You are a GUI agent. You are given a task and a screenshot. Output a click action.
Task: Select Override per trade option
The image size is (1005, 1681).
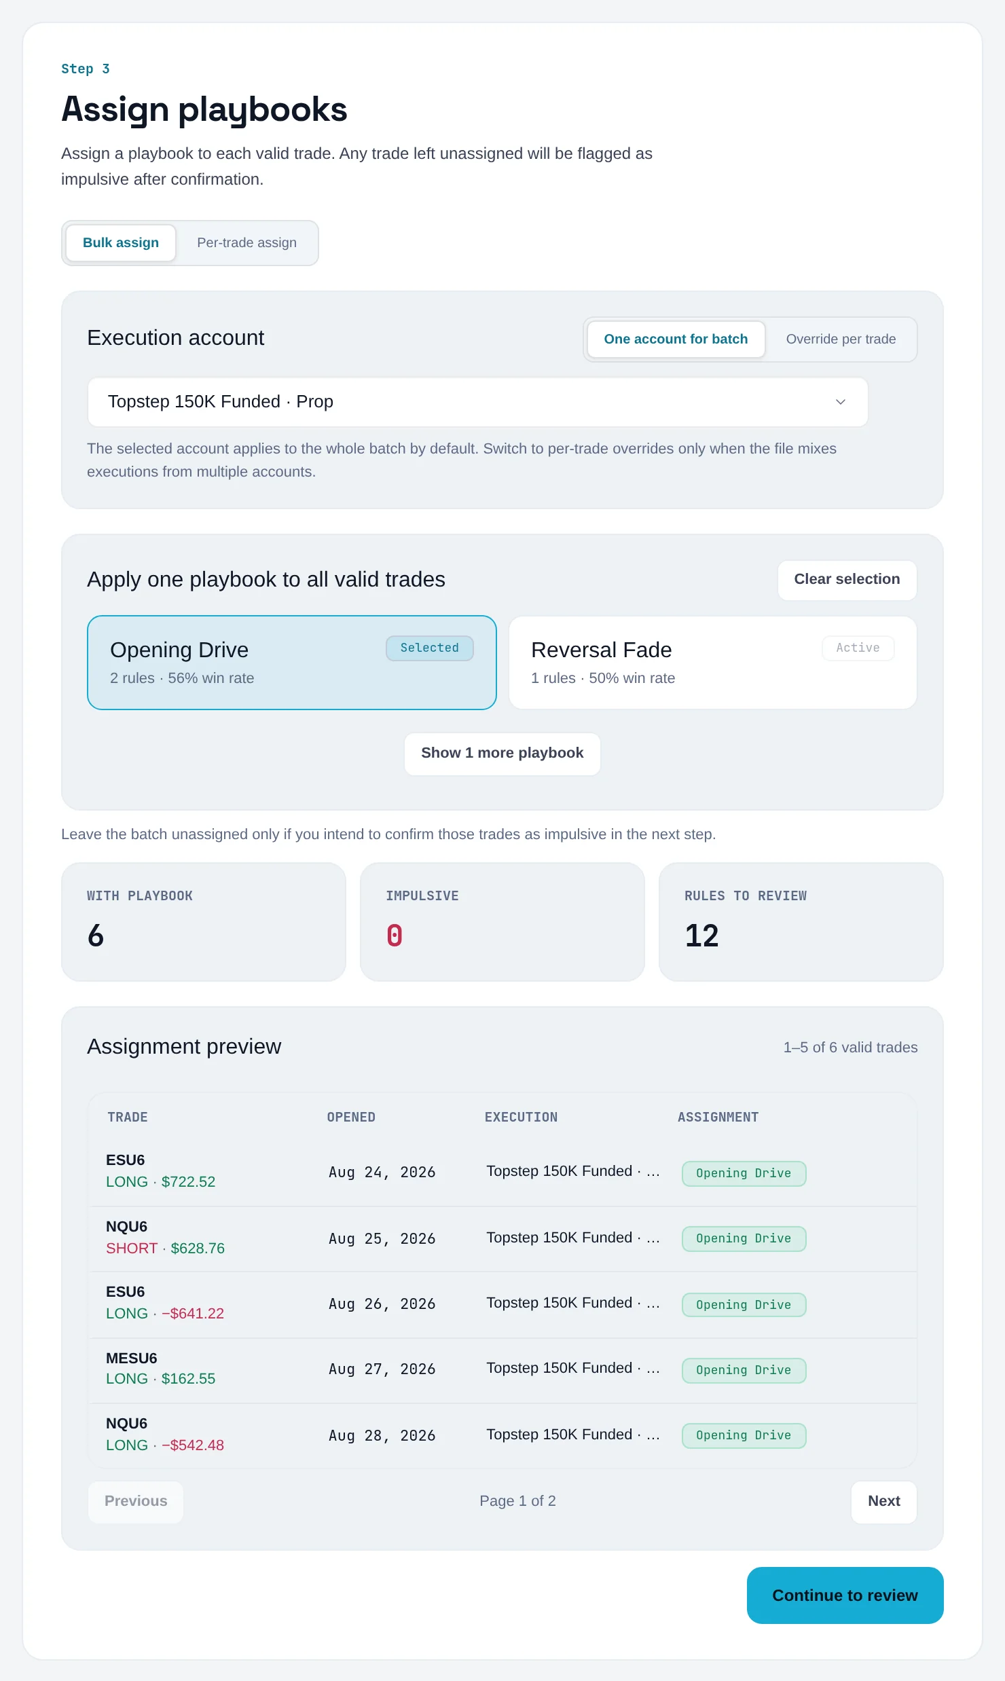click(841, 339)
